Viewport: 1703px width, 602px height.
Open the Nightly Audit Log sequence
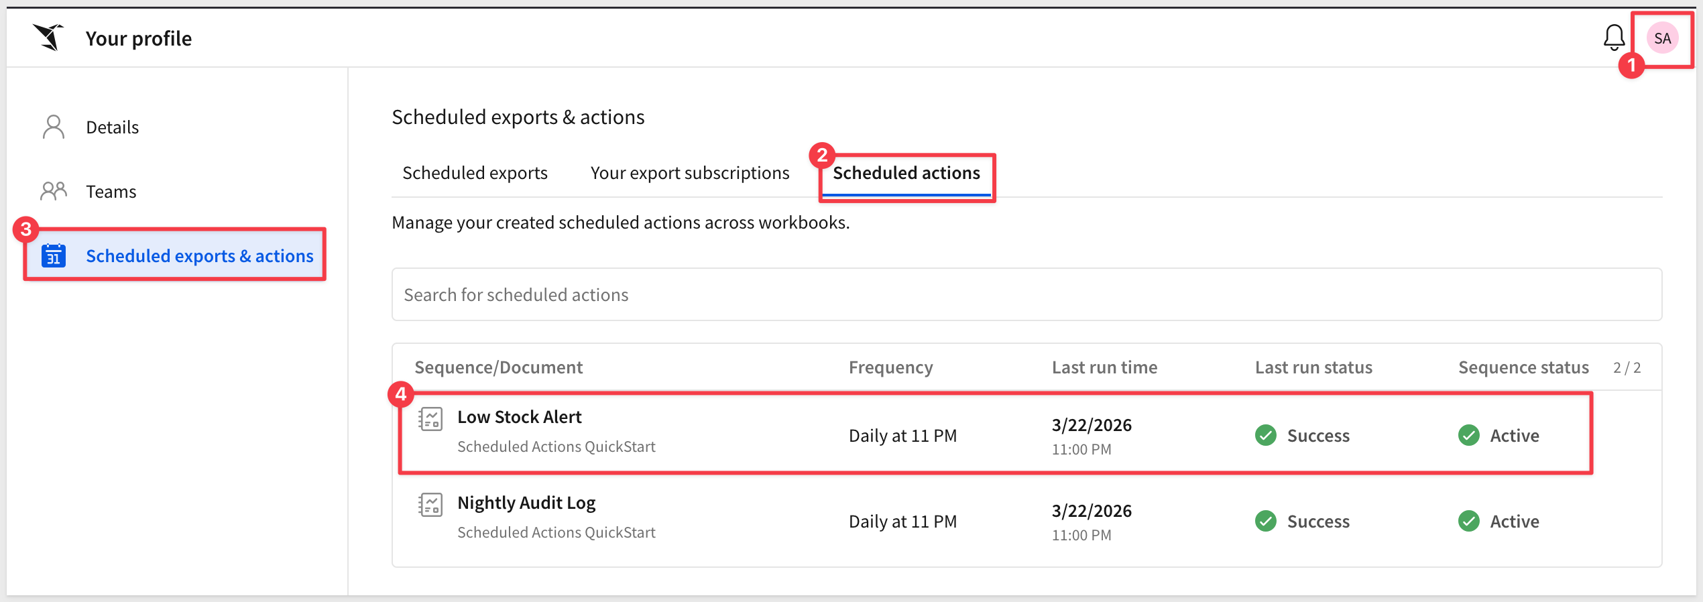click(x=526, y=503)
